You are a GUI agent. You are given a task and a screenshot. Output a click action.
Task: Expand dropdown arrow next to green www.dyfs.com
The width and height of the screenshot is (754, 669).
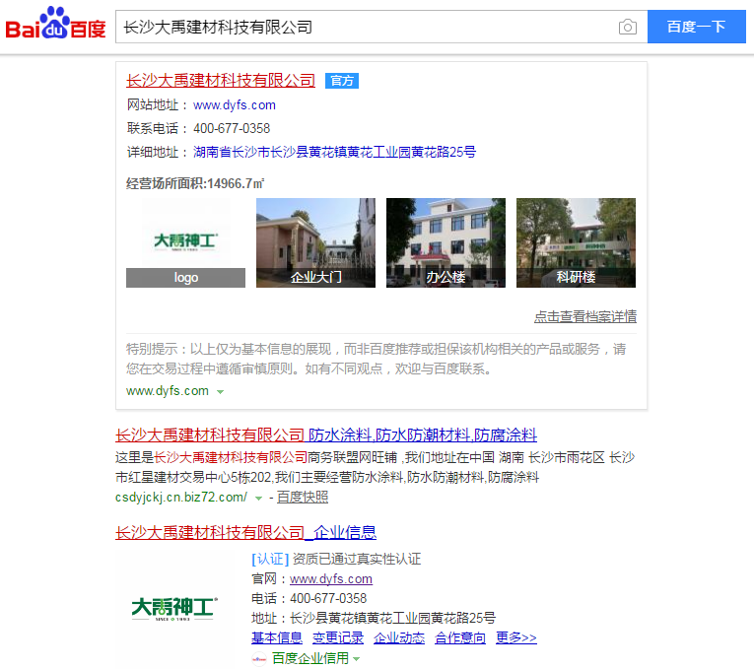[x=220, y=392]
